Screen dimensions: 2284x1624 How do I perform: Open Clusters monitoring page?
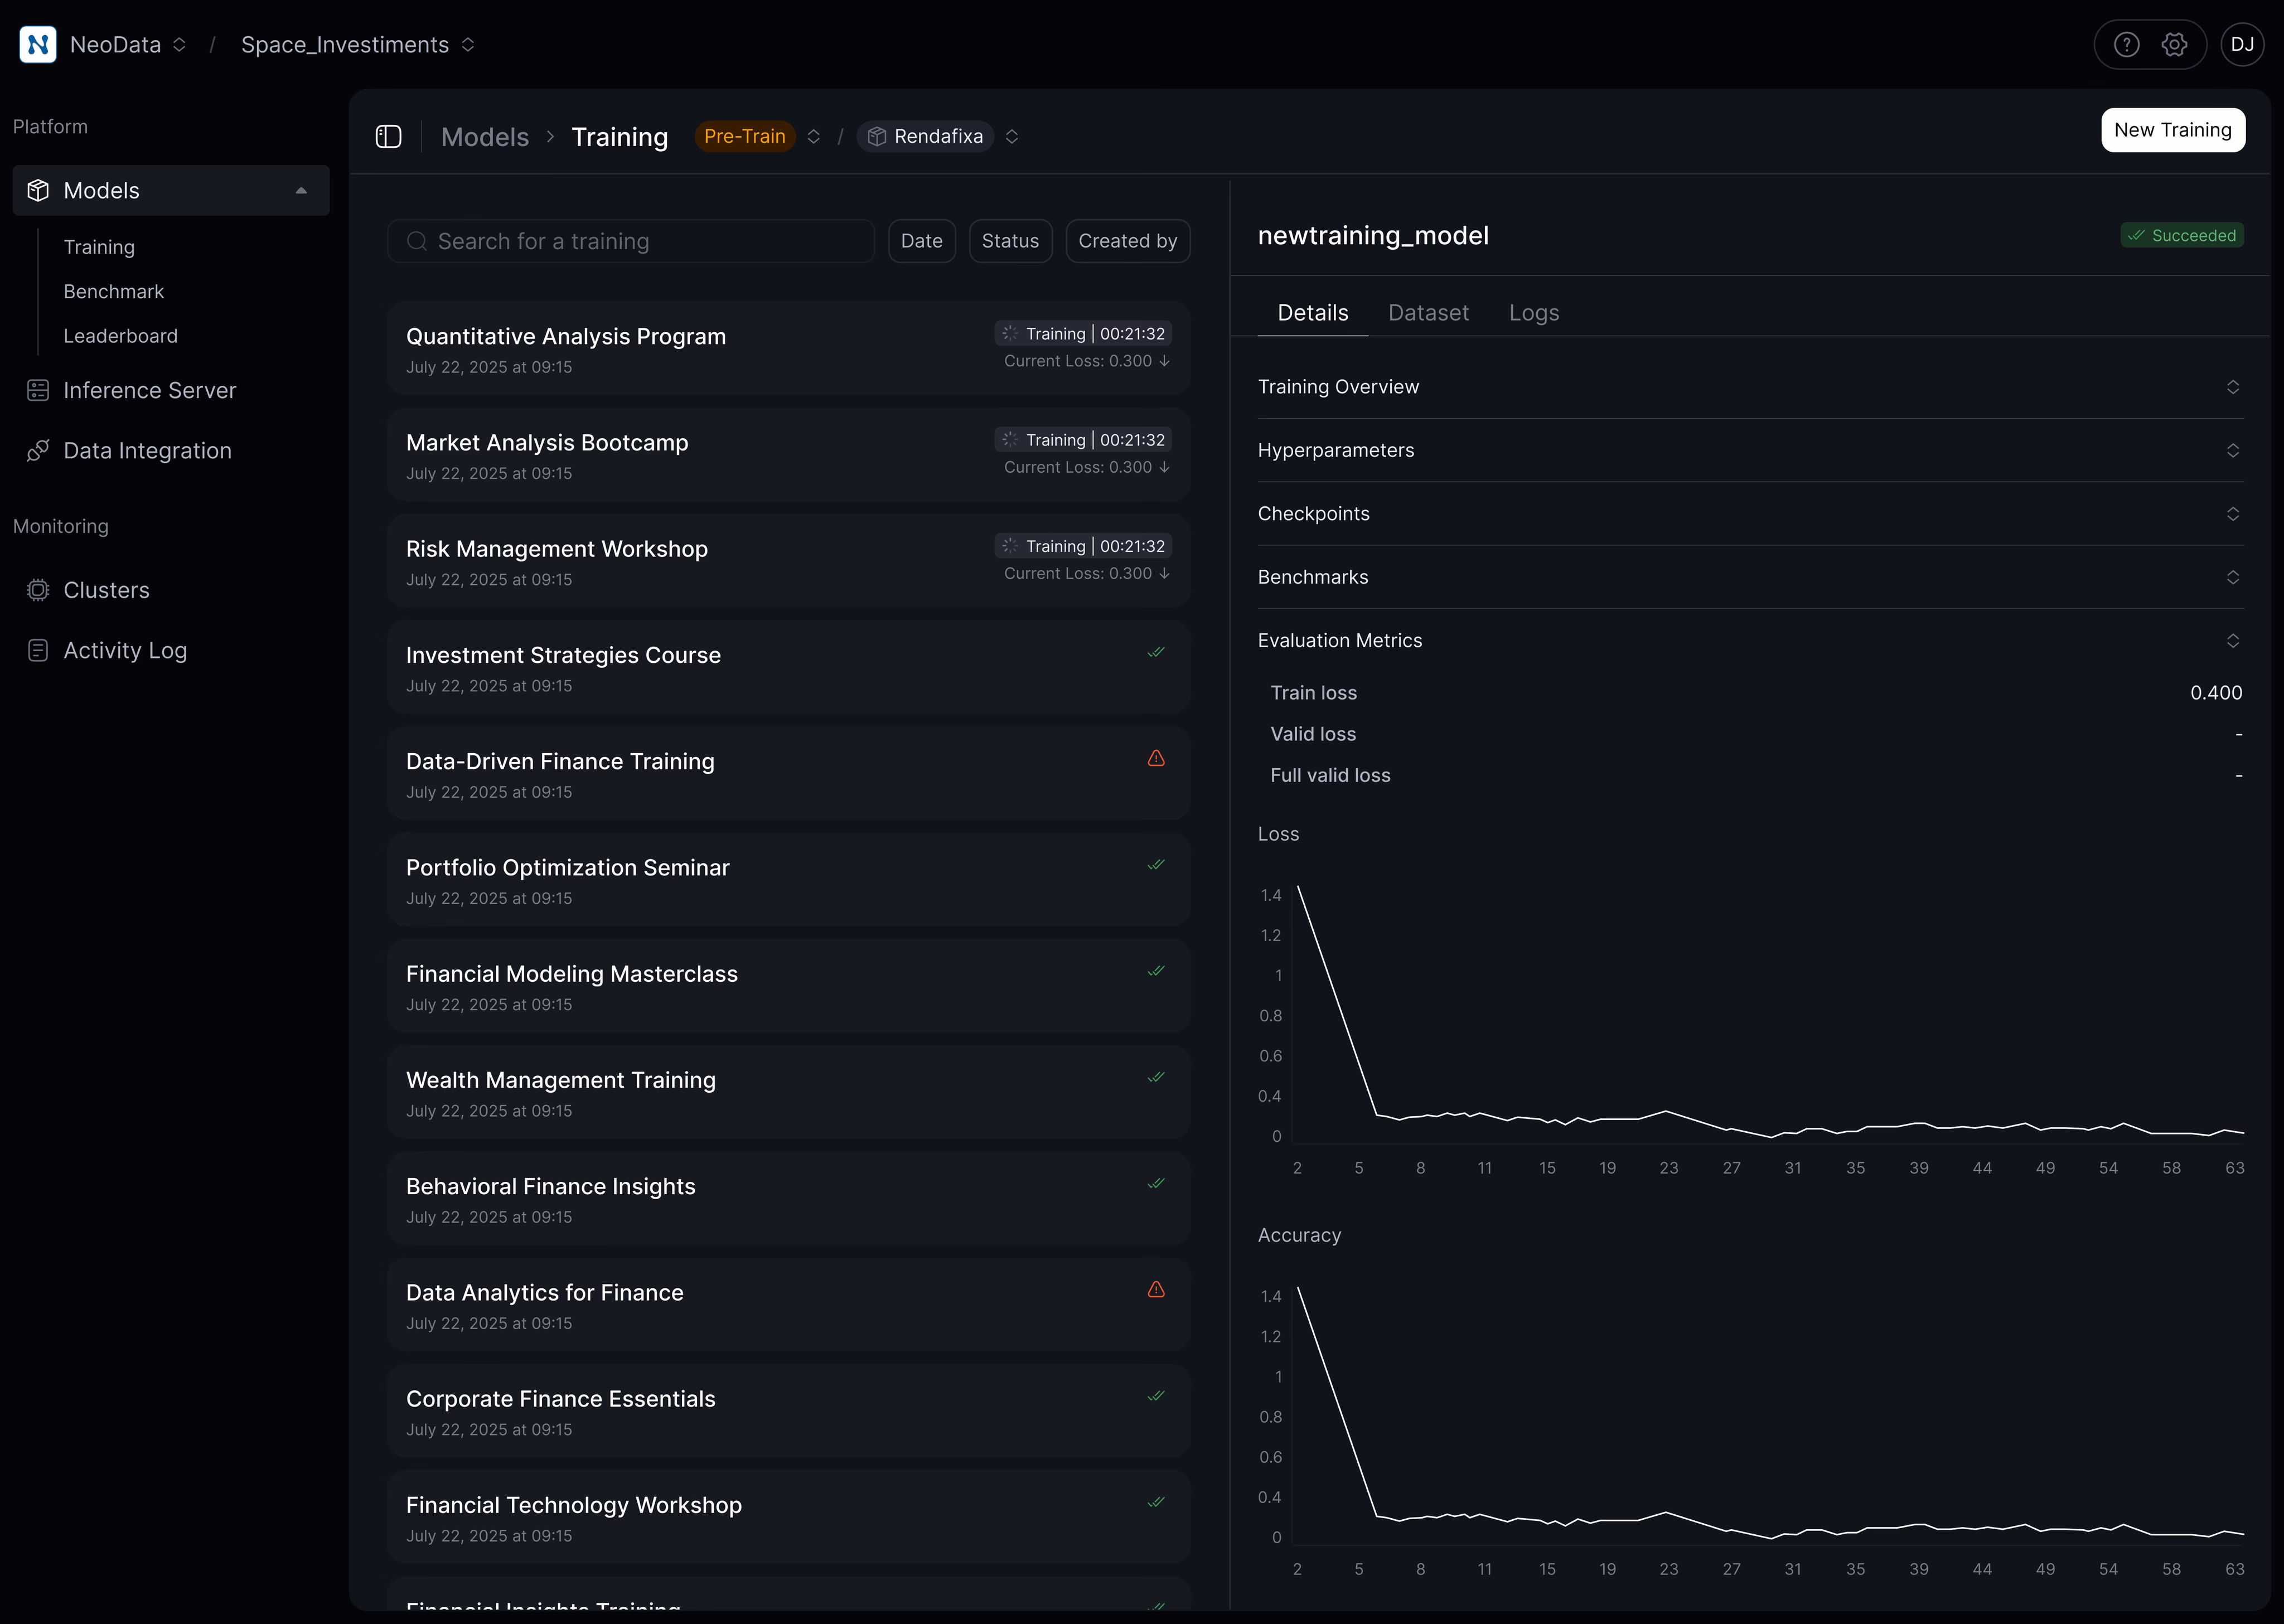pyautogui.click(x=106, y=590)
